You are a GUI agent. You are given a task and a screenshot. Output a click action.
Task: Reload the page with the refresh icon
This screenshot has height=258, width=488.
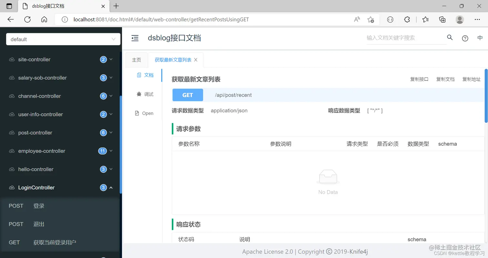tap(27, 19)
